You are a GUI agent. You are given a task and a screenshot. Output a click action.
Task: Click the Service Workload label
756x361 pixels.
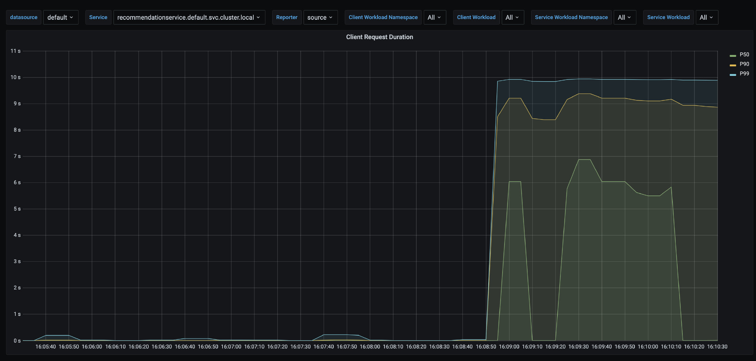[x=668, y=17]
